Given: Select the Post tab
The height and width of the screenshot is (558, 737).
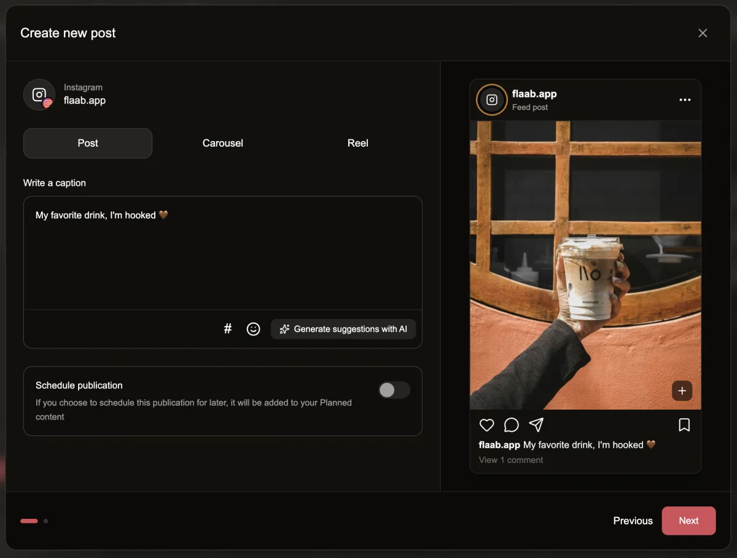Looking at the screenshot, I should coord(88,143).
